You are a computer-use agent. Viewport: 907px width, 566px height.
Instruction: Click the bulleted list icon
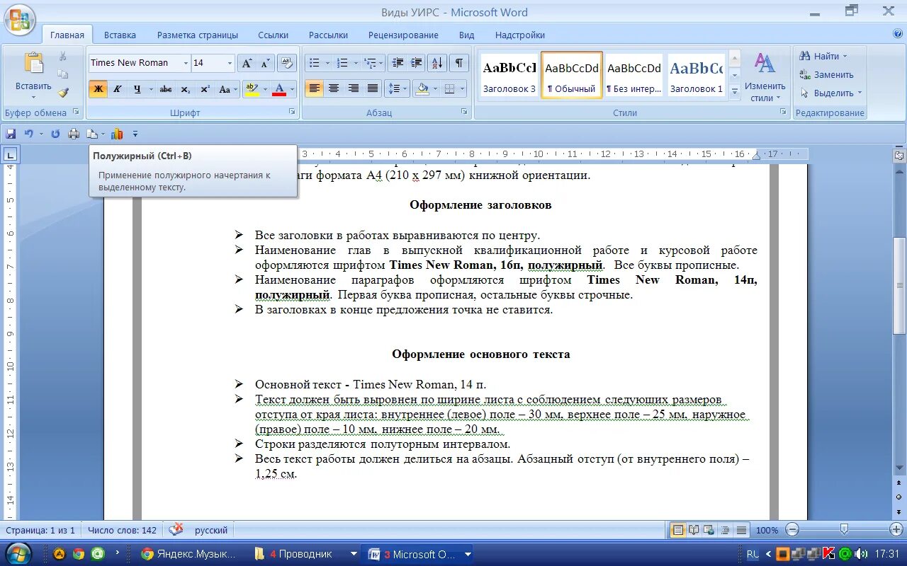point(315,63)
